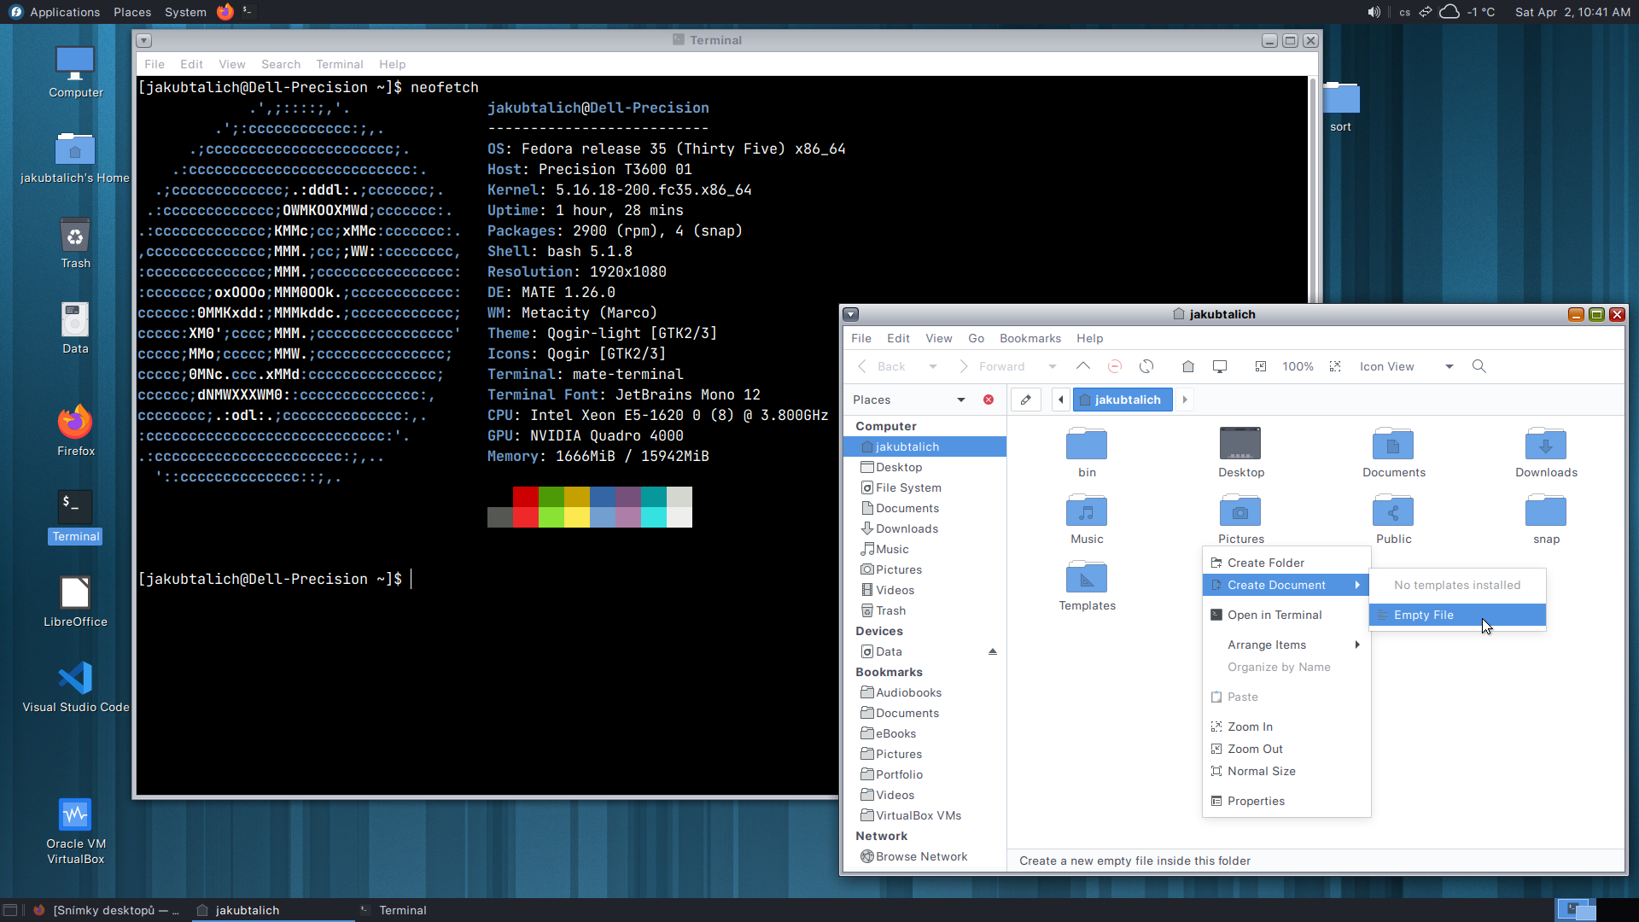This screenshot has height=922, width=1639.
Task: Go to Home folder via toolbar icon
Action: point(1187,366)
